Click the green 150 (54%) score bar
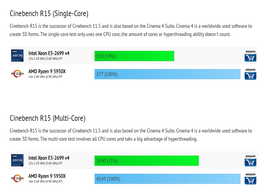 pos(134,56)
